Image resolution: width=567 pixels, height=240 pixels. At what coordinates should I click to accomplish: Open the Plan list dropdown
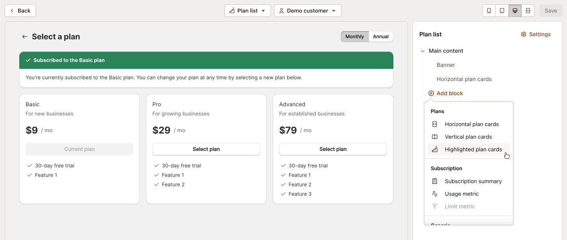247,11
